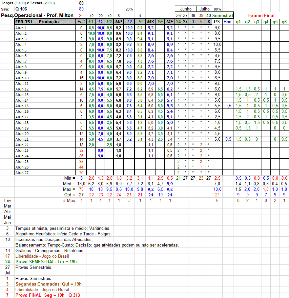Screen dimensions: 289x298
Task: Select the 'Junho' month header
Action: (x=185, y=9)
